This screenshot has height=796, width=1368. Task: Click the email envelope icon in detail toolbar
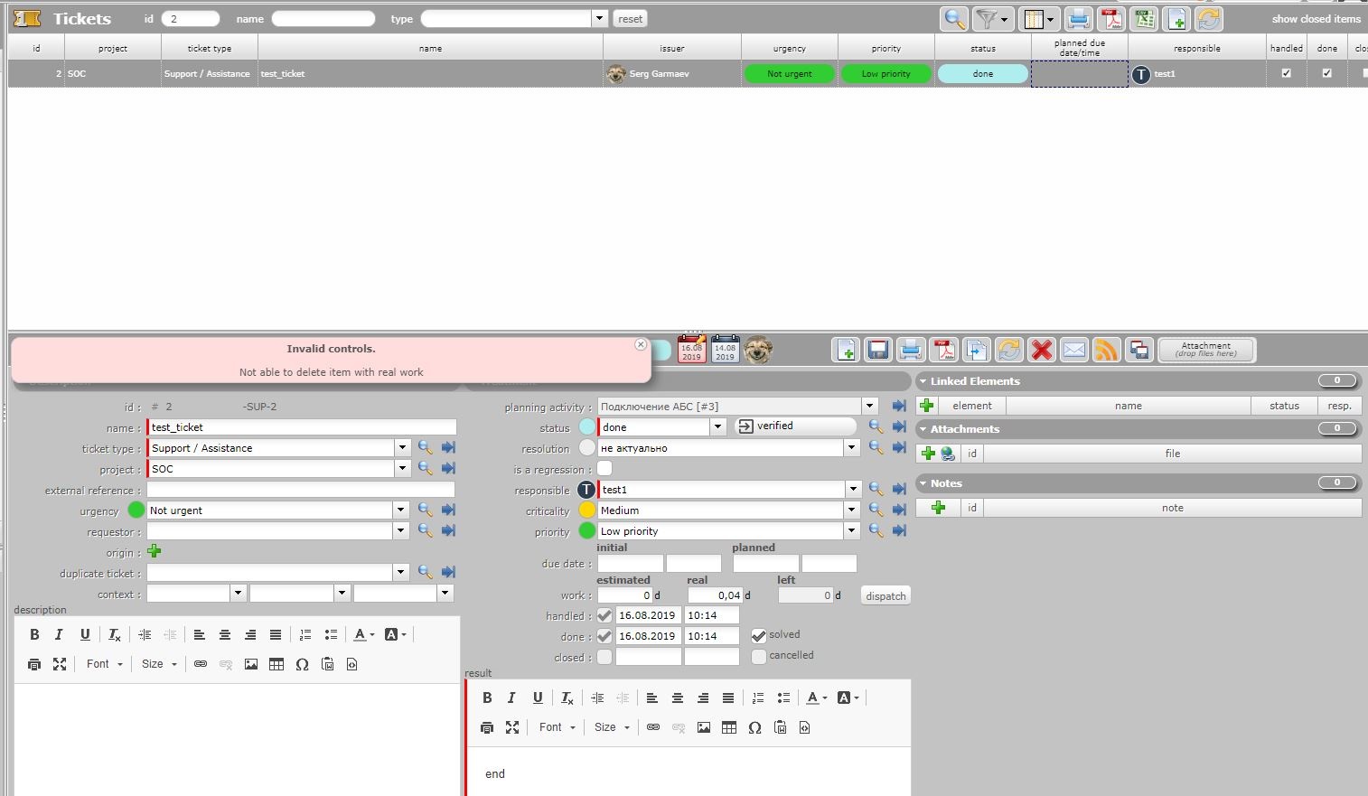click(x=1074, y=350)
